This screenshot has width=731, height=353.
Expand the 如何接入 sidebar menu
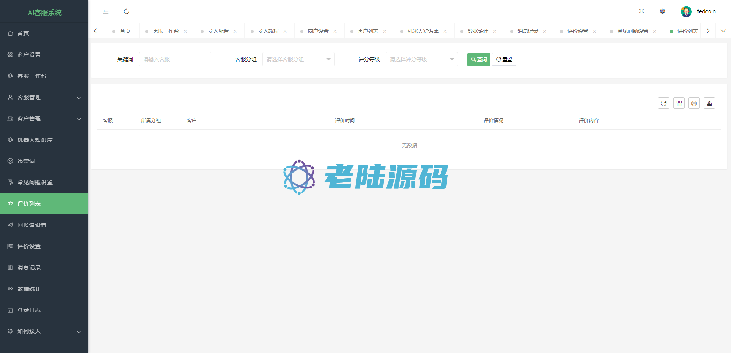pyautogui.click(x=44, y=331)
